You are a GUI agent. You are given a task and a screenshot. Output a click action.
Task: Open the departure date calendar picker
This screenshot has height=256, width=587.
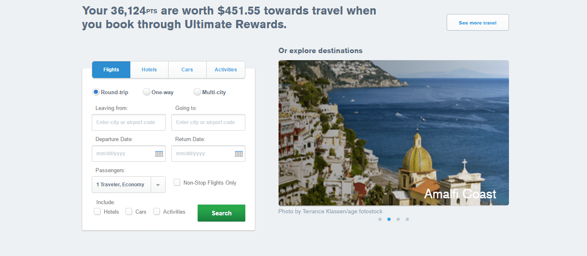tap(159, 154)
